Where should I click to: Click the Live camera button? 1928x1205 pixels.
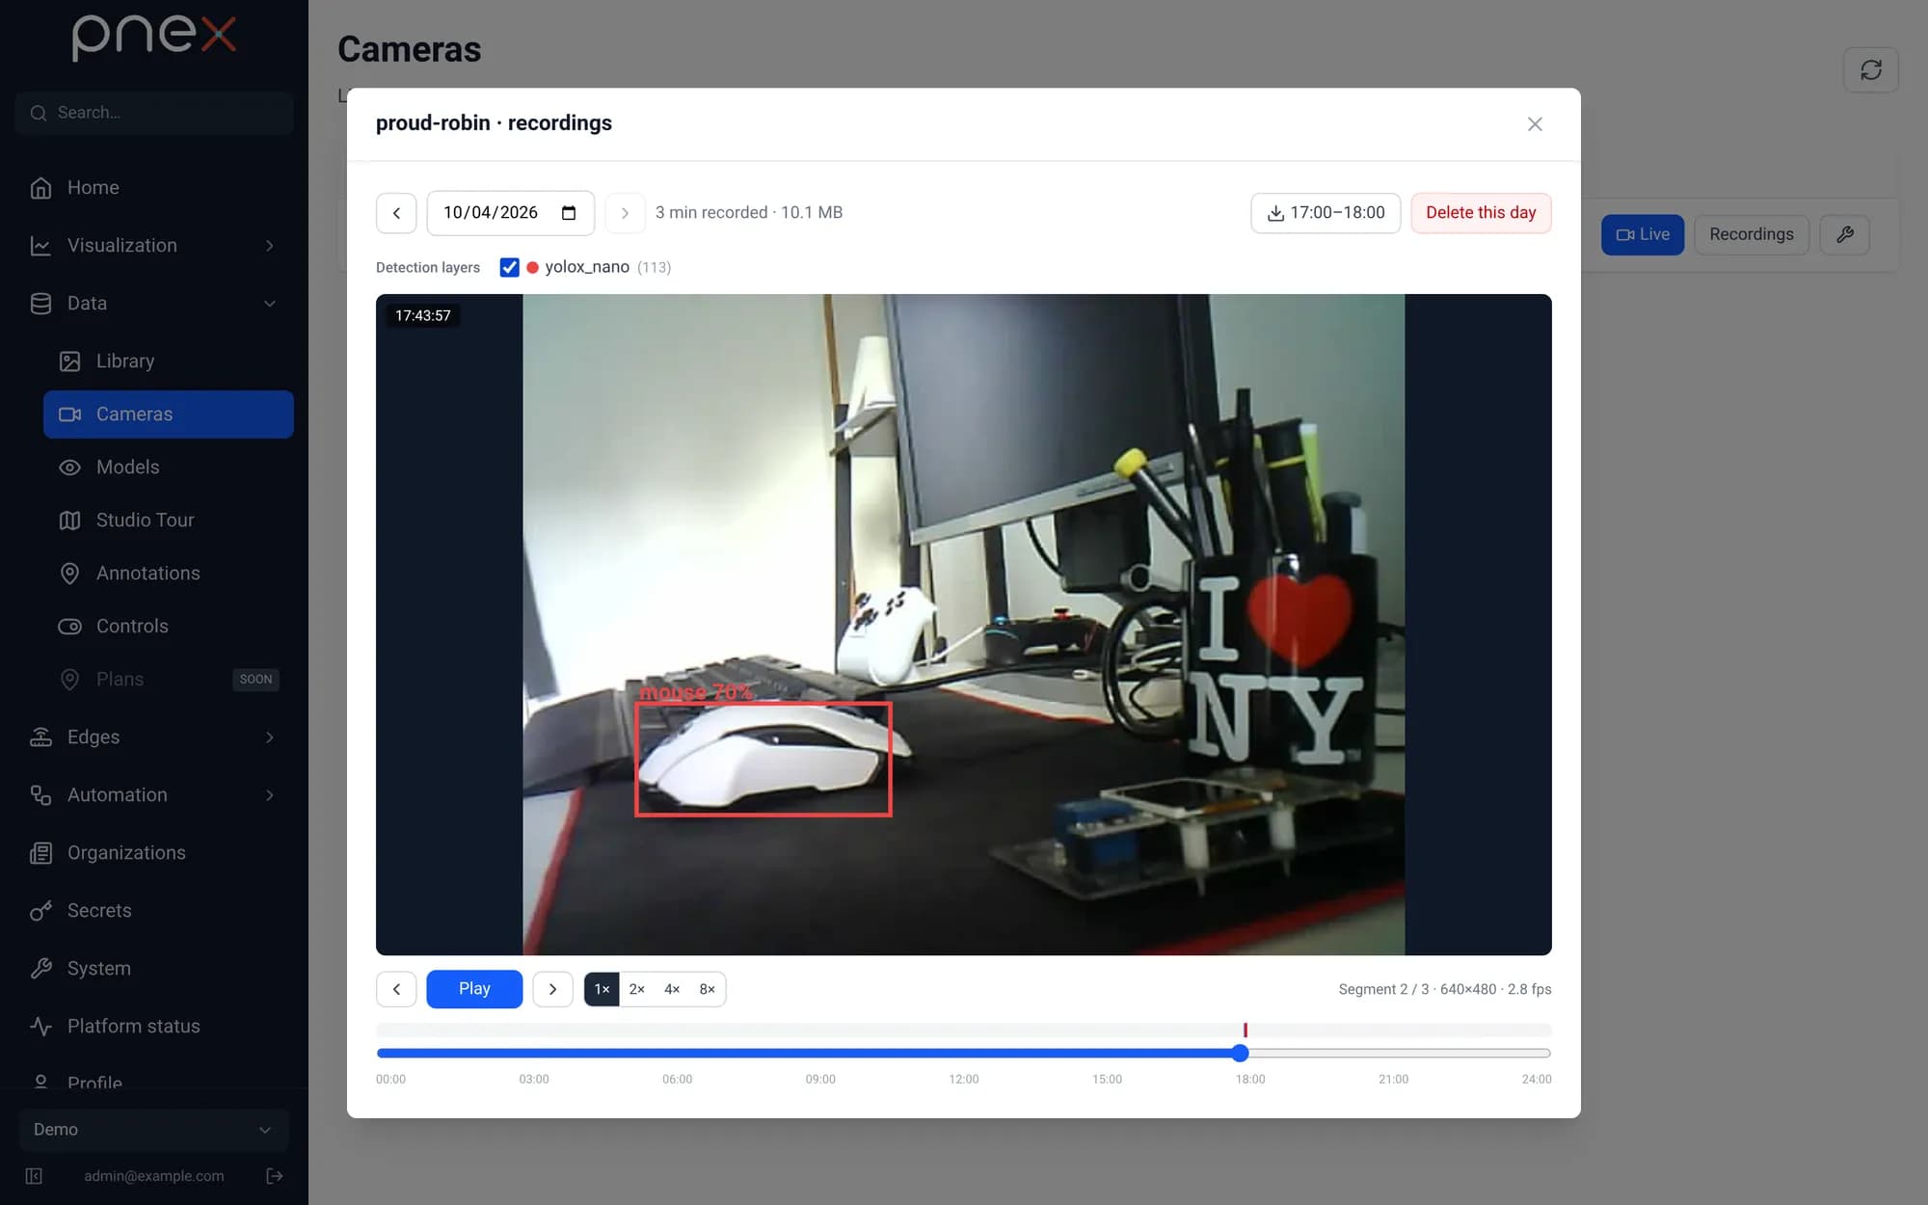coord(1643,234)
